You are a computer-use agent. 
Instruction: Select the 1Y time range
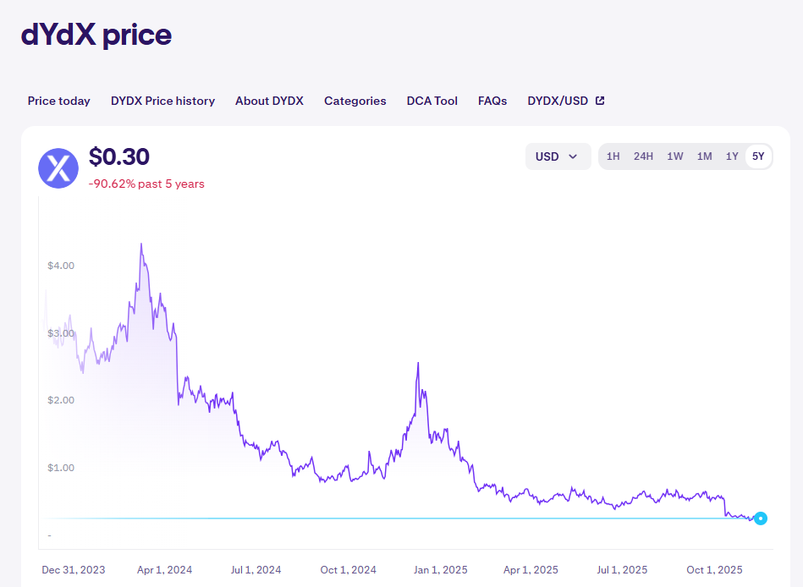pyautogui.click(x=732, y=156)
